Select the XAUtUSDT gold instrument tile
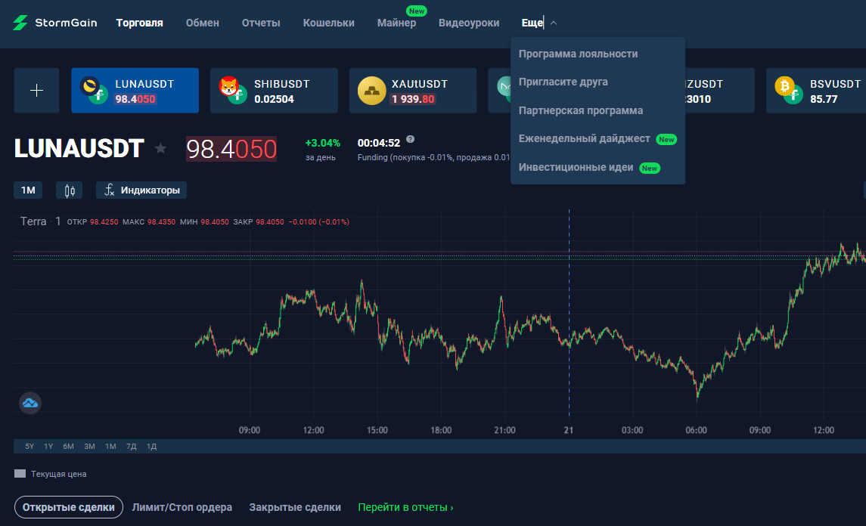This screenshot has height=526, width=866. pyautogui.click(x=413, y=91)
